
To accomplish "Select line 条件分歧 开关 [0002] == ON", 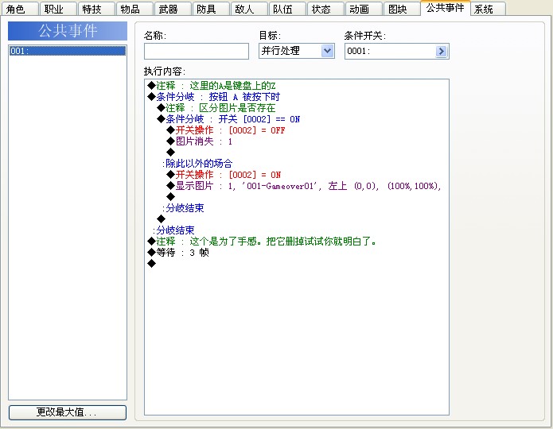I will tap(228, 119).
